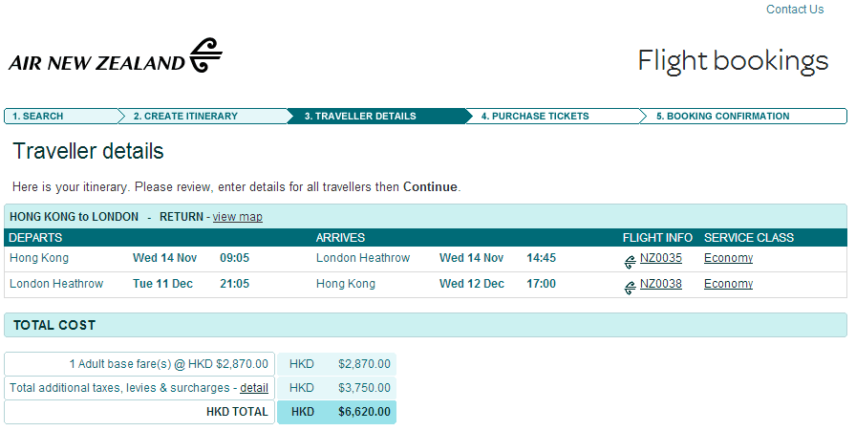This screenshot has height=431, width=856.
Task: Click the Total Cost section header
Action: point(54,326)
